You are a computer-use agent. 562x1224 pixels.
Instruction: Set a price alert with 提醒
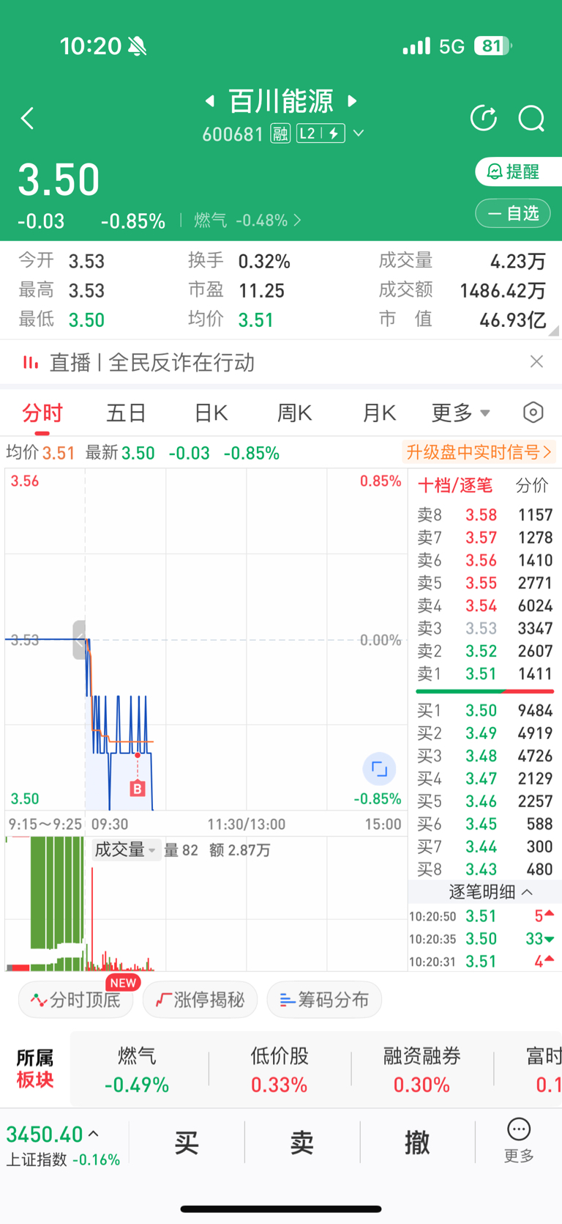(519, 172)
